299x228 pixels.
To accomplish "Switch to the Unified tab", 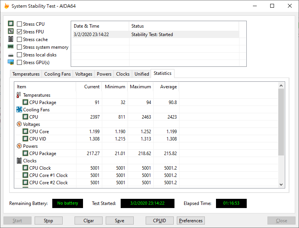I will click(142, 74).
